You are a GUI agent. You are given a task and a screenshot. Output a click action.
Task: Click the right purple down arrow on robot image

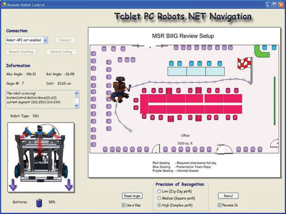pyautogui.click(x=69, y=185)
